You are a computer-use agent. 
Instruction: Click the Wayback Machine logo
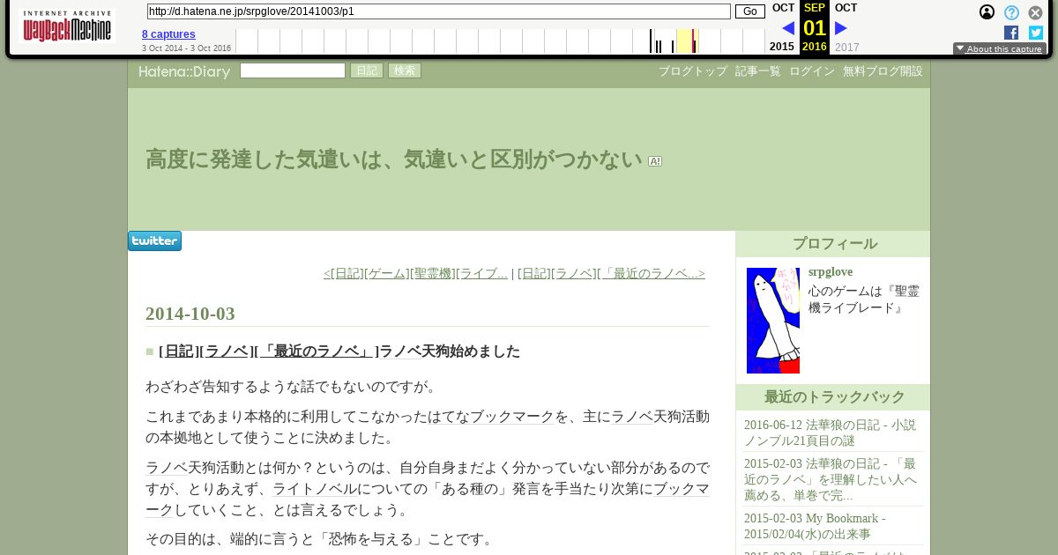tap(67, 26)
